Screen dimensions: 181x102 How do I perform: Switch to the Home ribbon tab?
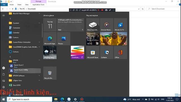12,5
